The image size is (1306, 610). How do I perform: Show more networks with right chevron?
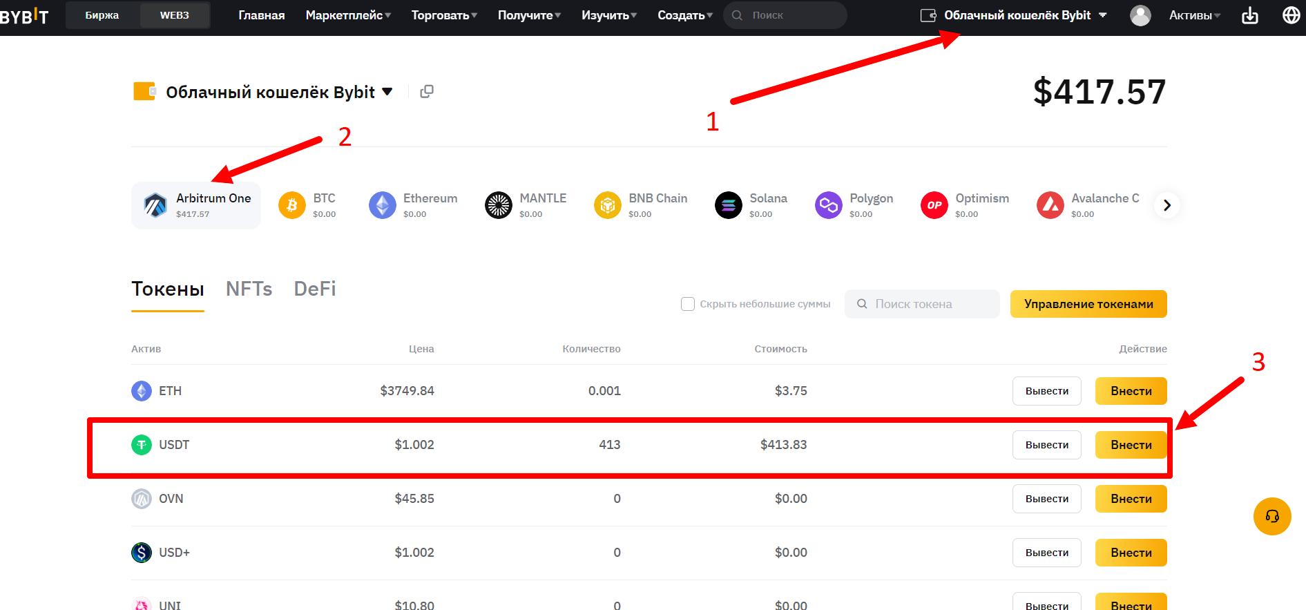pos(1167,205)
